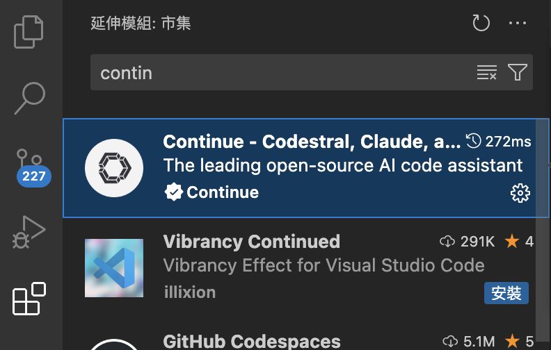551x350 pixels.
Task: Click the Continue extension logo thumbnail
Action: tap(114, 168)
